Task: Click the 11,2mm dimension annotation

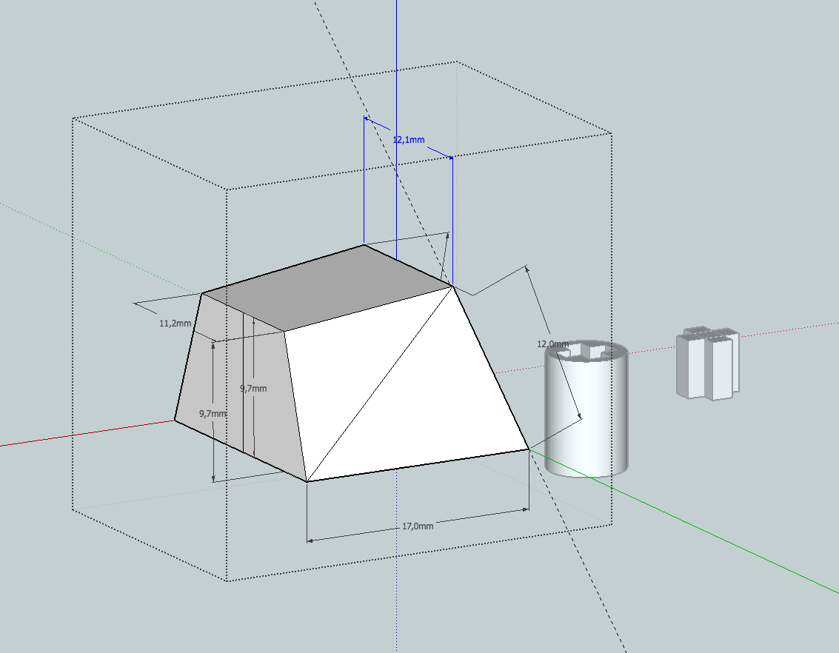Action: click(x=176, y=323)
